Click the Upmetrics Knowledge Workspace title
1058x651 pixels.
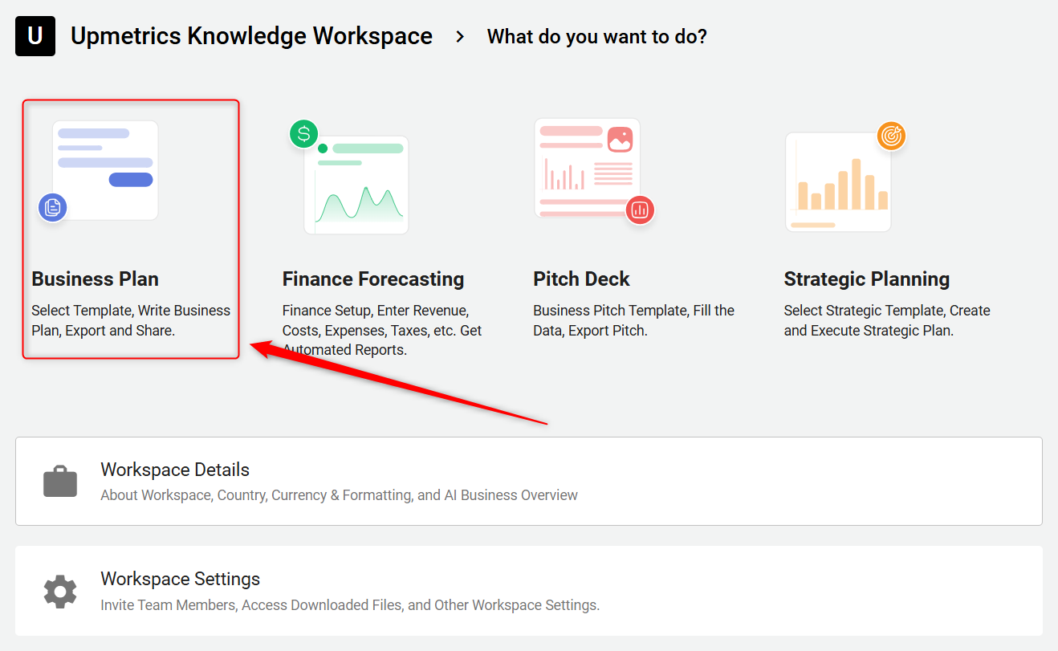pos(251,36)
